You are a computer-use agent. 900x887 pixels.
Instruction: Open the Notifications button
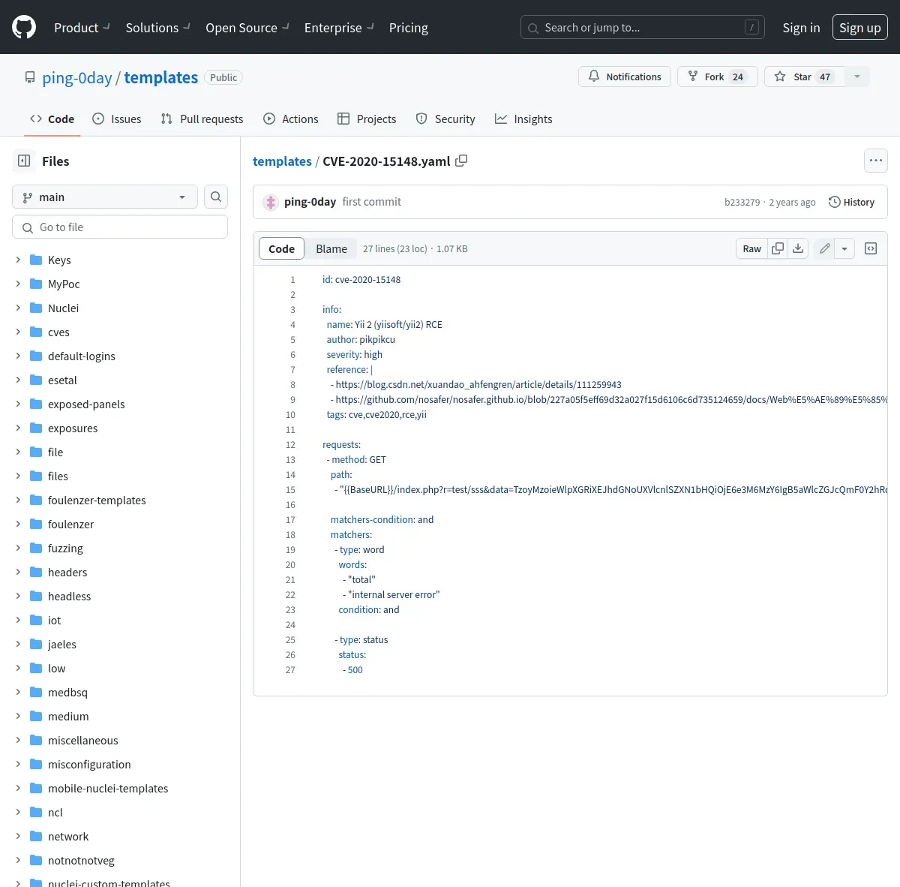point(625,77)
